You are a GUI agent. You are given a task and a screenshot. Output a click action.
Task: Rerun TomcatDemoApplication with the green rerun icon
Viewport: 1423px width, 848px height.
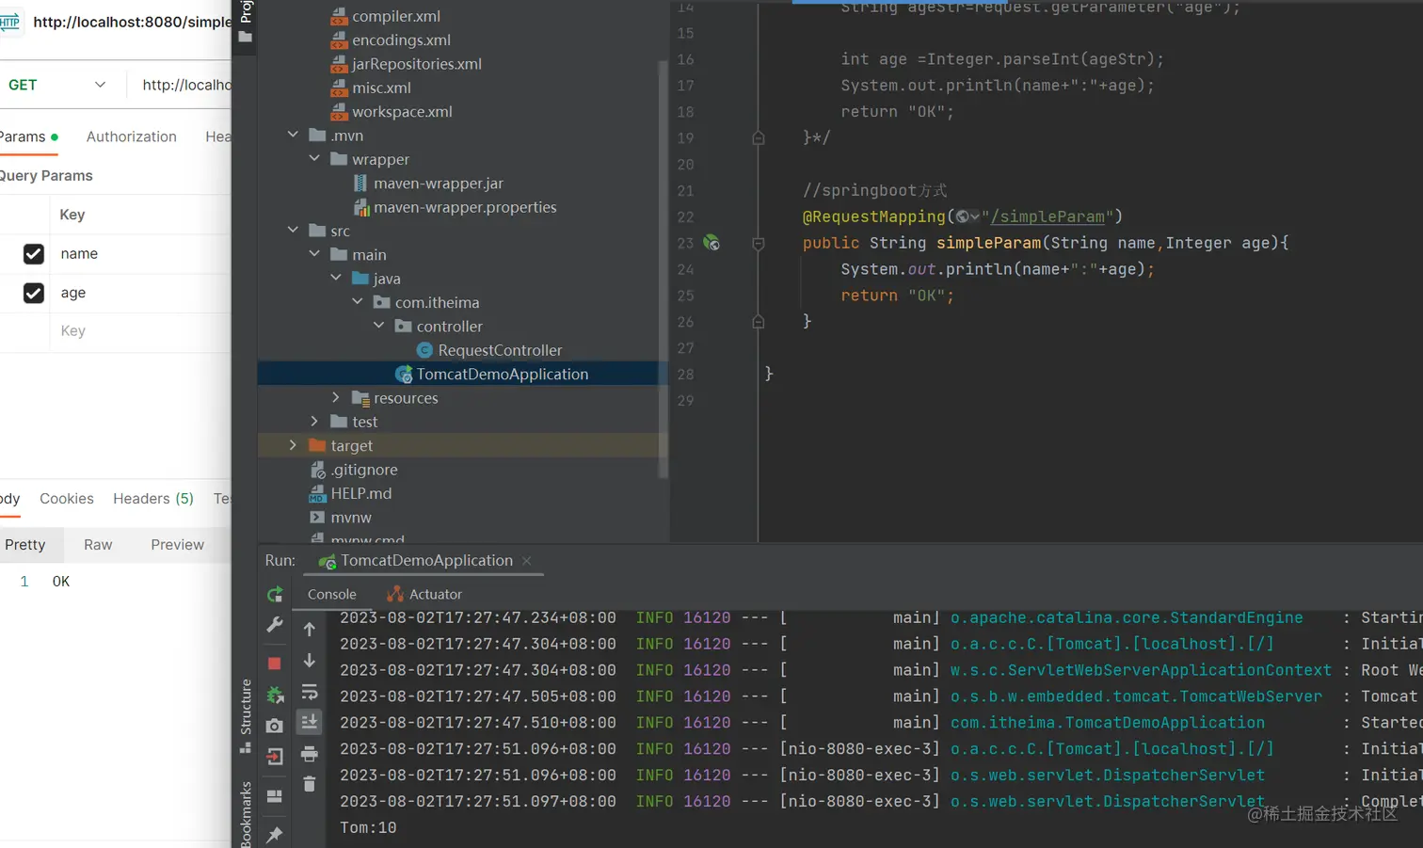275,595
